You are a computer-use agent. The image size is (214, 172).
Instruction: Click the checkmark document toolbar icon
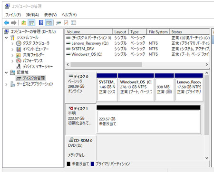click(x=66, y=23)
